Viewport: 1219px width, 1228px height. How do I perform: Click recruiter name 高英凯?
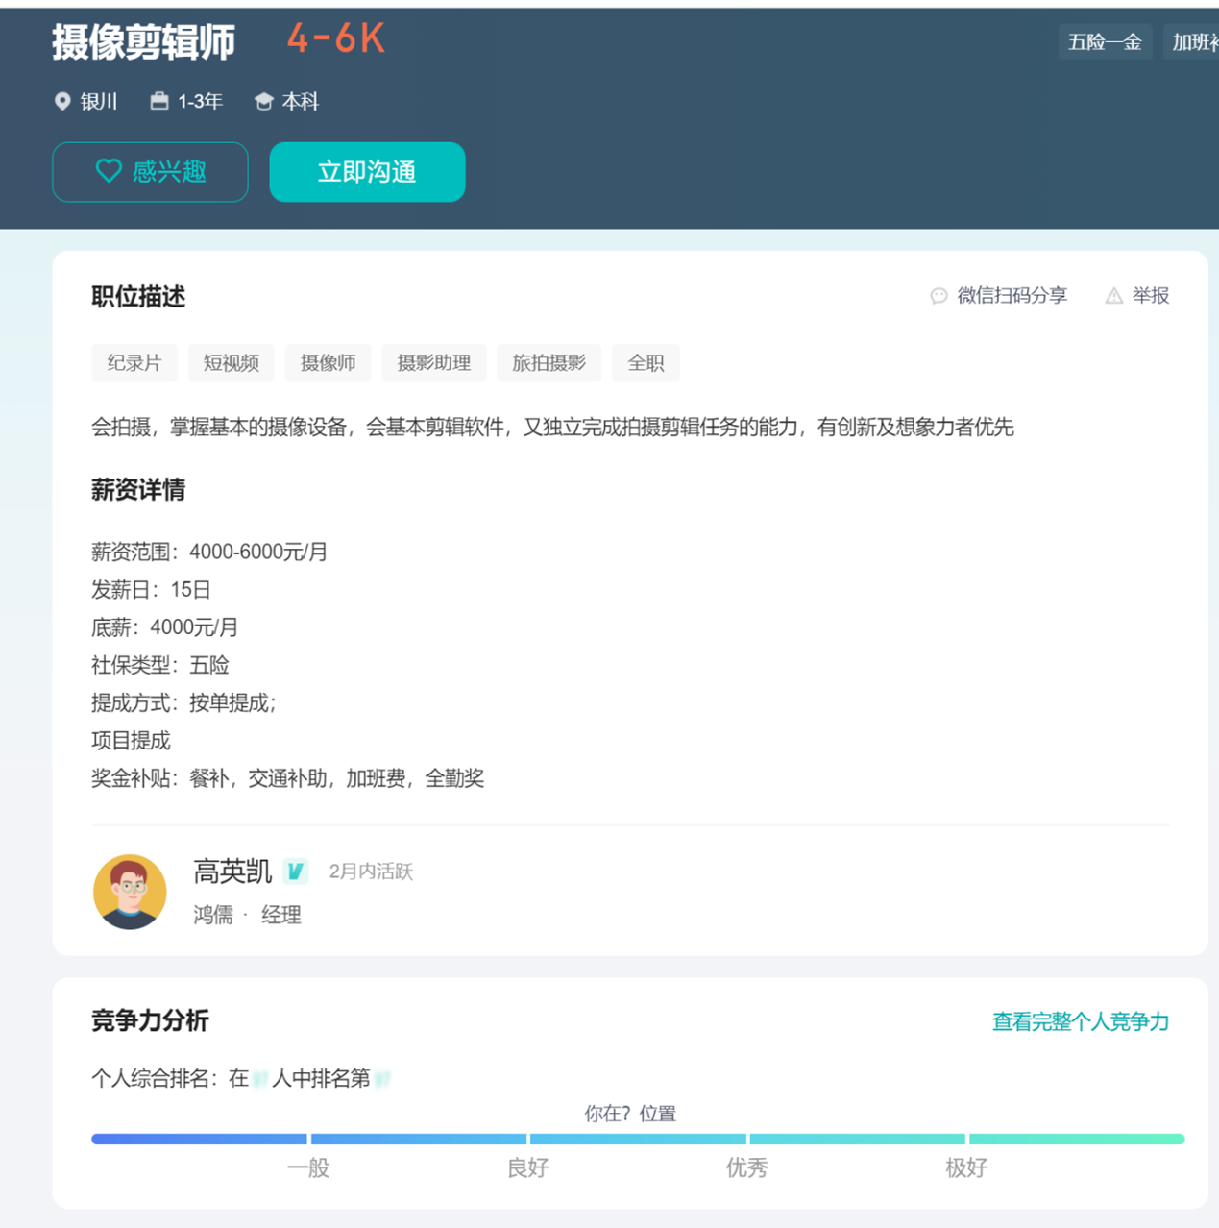(232, 872)
